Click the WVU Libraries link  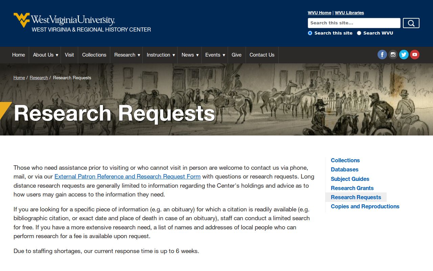tap(349, 13)
